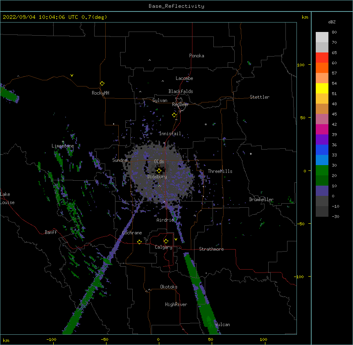Screen dimensions: 353x345
Task: Click the light gray swatch between 80 and 70
Action: click(322, 37)
